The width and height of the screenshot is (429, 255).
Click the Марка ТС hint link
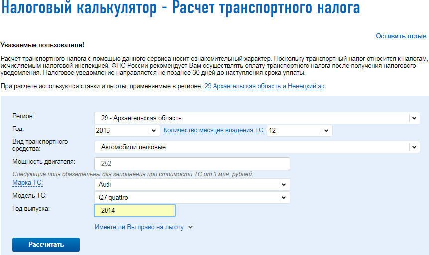coord(28,183)
